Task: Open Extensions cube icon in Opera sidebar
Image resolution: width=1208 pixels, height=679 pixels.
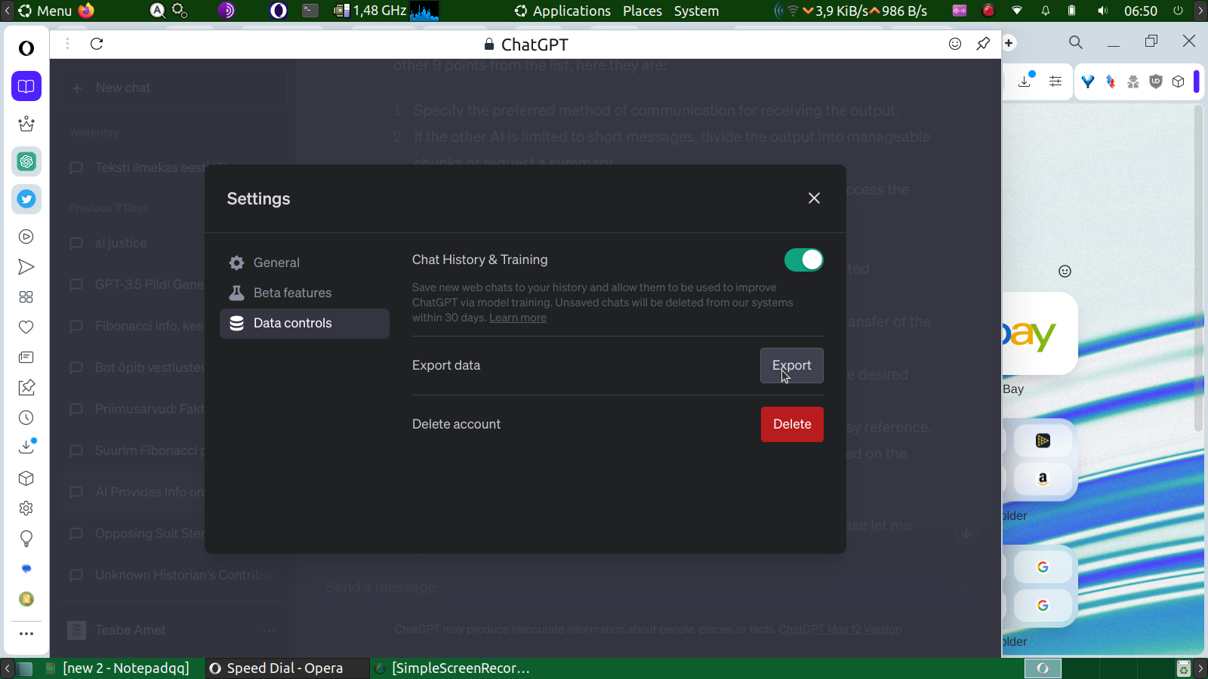Action: pos(26,478)
